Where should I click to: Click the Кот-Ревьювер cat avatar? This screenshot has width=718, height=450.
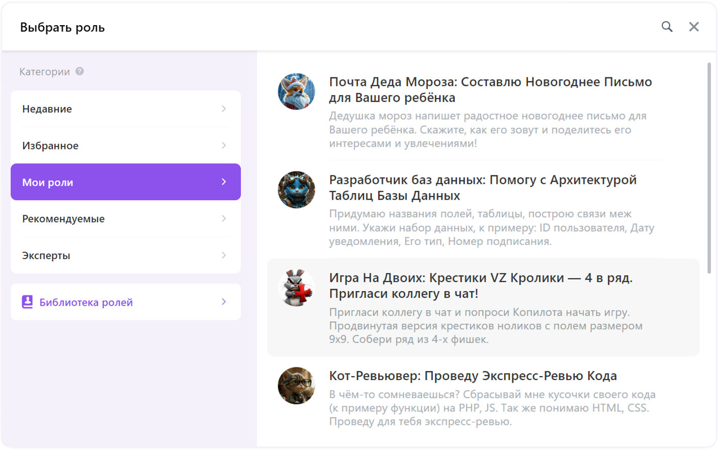click(296, 386)
